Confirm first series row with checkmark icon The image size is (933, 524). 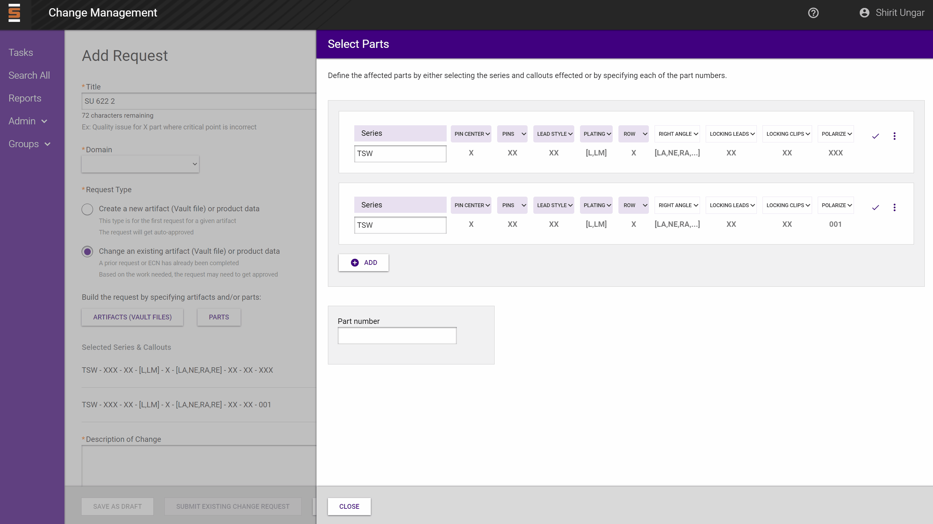[876, 136]
